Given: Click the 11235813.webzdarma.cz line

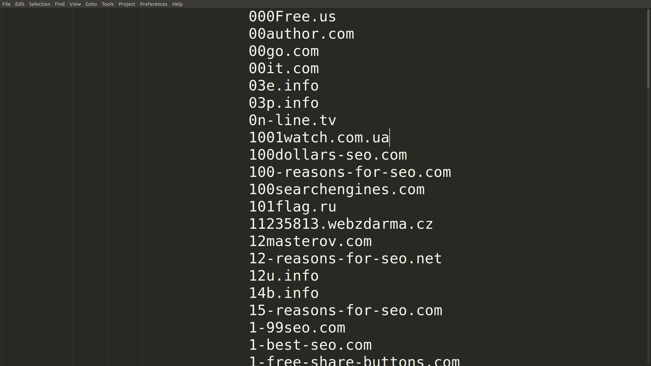Looking at the screenshot, I should click(340, 223).
